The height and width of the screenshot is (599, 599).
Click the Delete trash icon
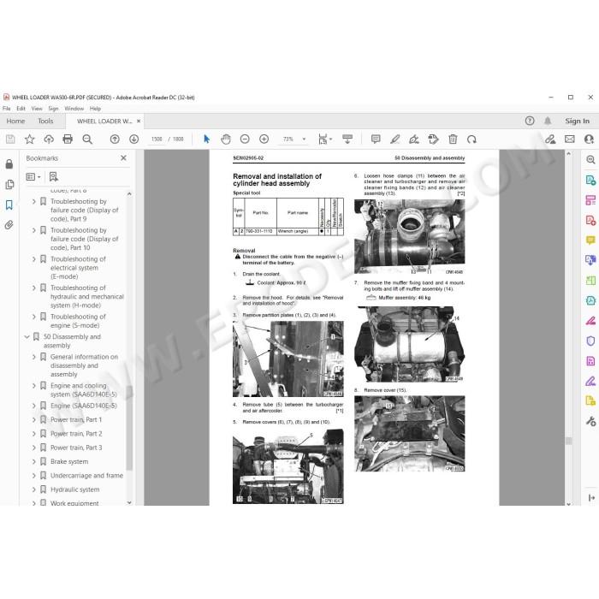pyautogui.click(x=453, y=139)
